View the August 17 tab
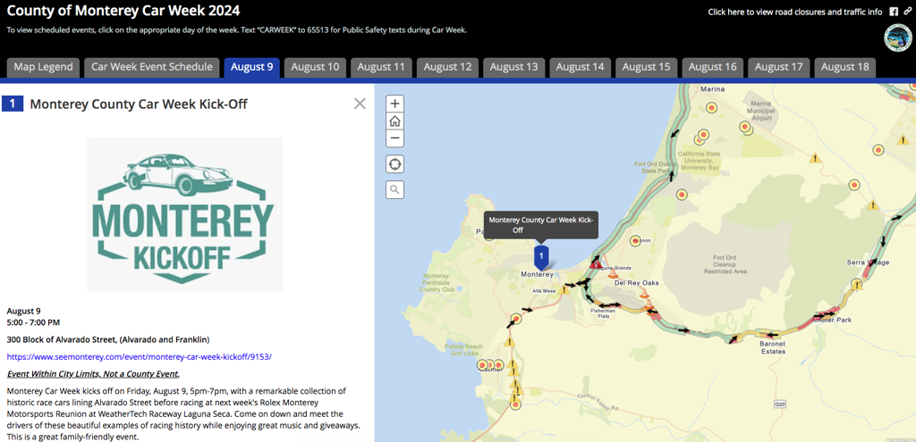The image size is (916, 442). tap(779, 67)
